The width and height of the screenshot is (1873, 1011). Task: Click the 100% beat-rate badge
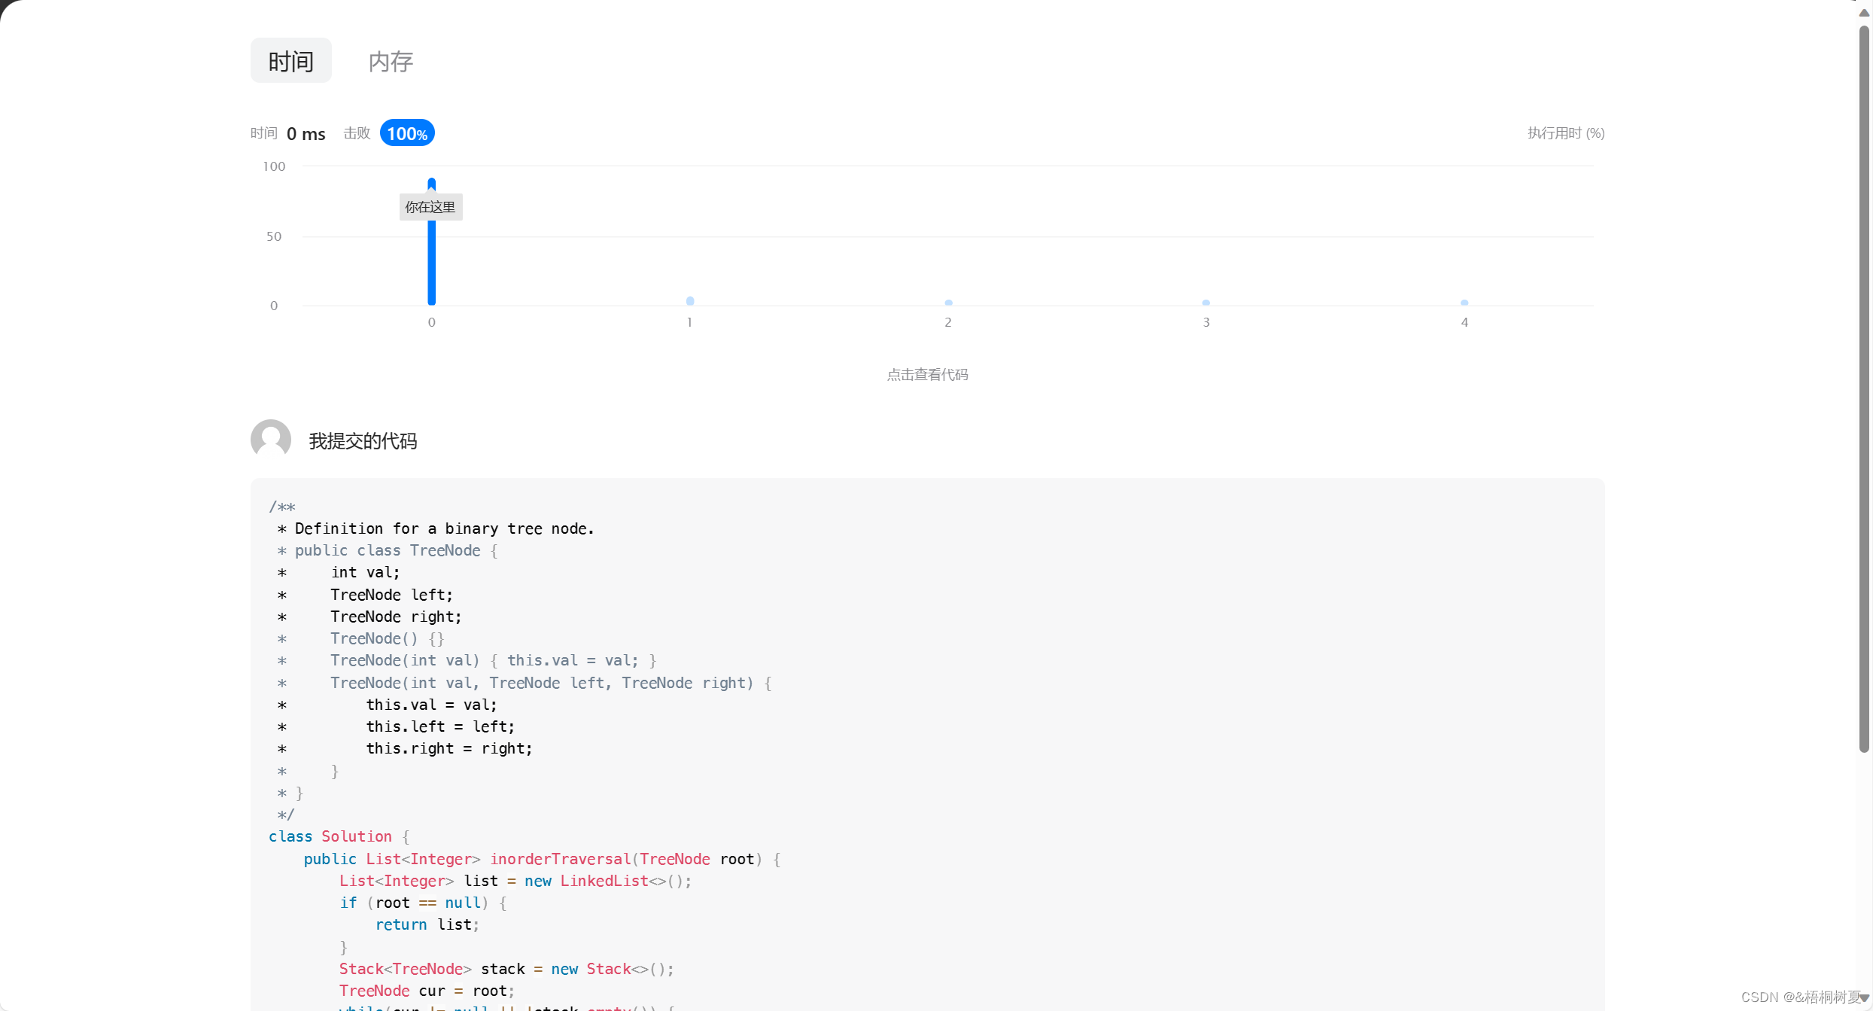[x=407, y=133]
